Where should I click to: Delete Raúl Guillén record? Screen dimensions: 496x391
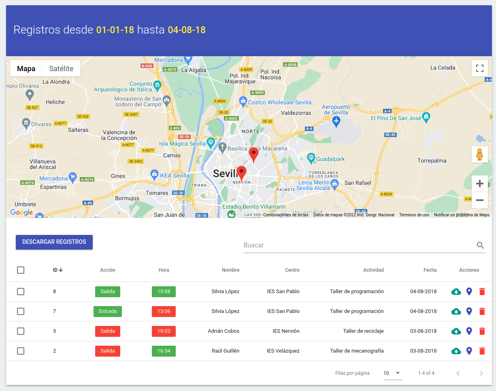(x=482, y=351)
